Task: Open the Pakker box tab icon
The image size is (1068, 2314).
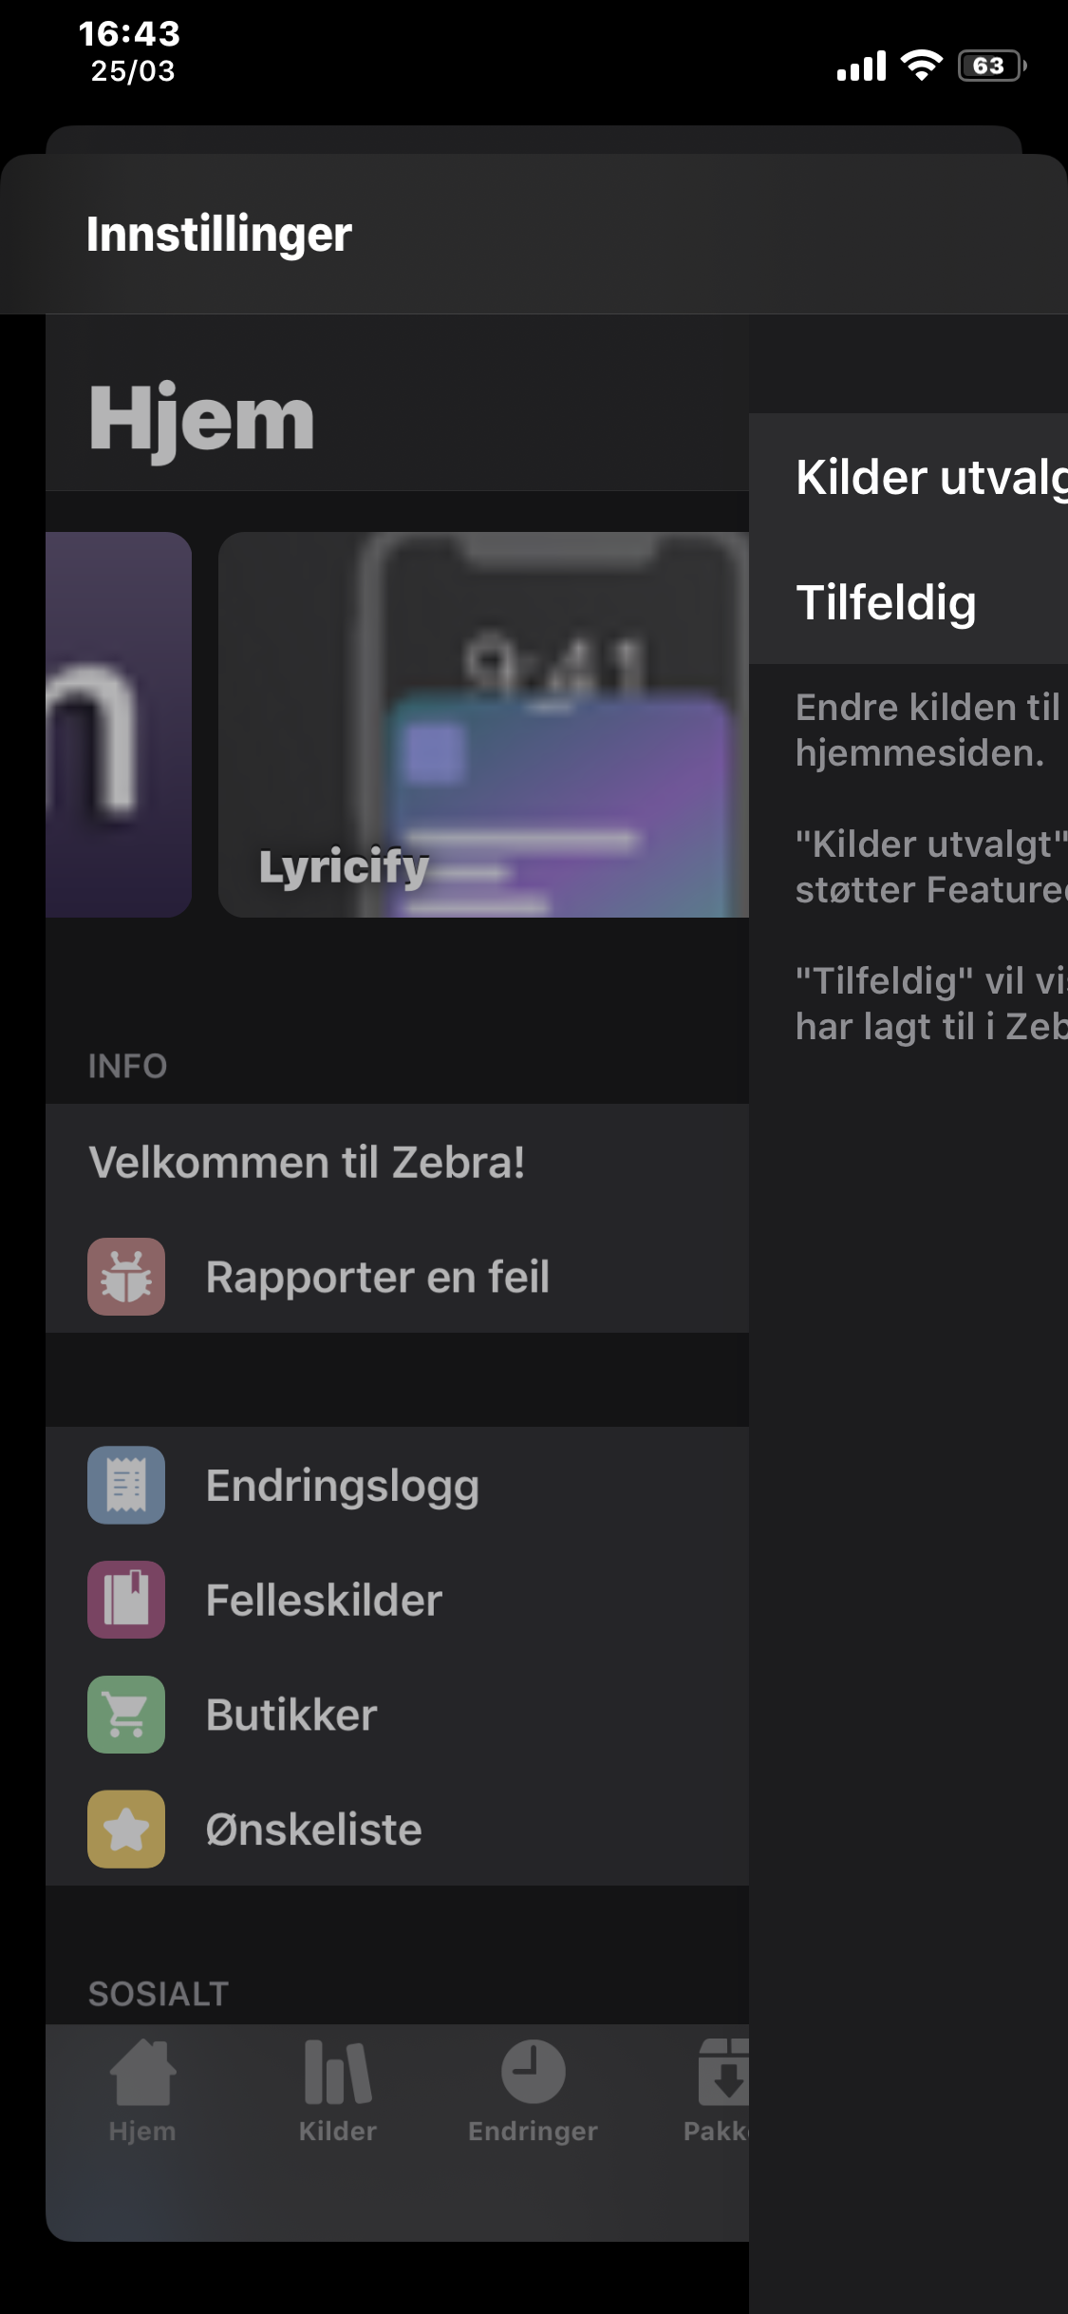Action: [723, 2072]
